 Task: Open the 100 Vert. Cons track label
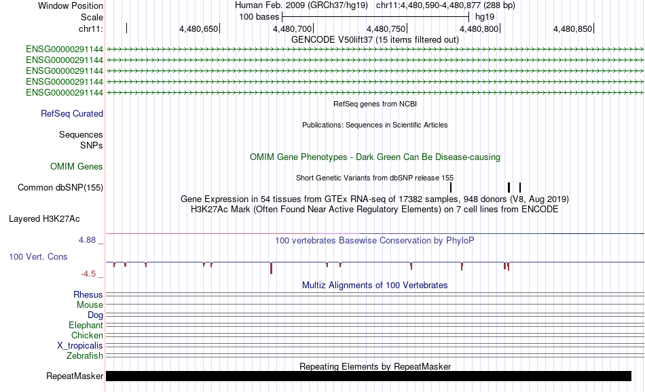click(x=38, y=257)
